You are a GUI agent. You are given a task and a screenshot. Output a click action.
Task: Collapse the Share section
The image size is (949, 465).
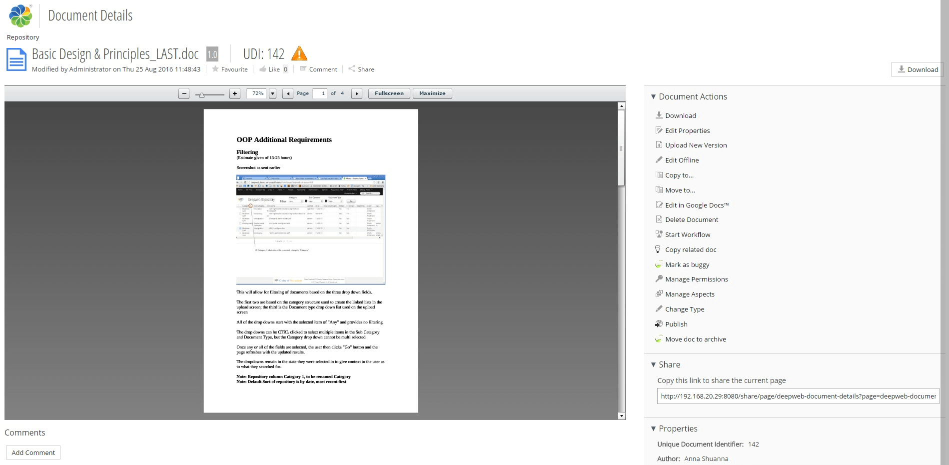coord(653,364)
